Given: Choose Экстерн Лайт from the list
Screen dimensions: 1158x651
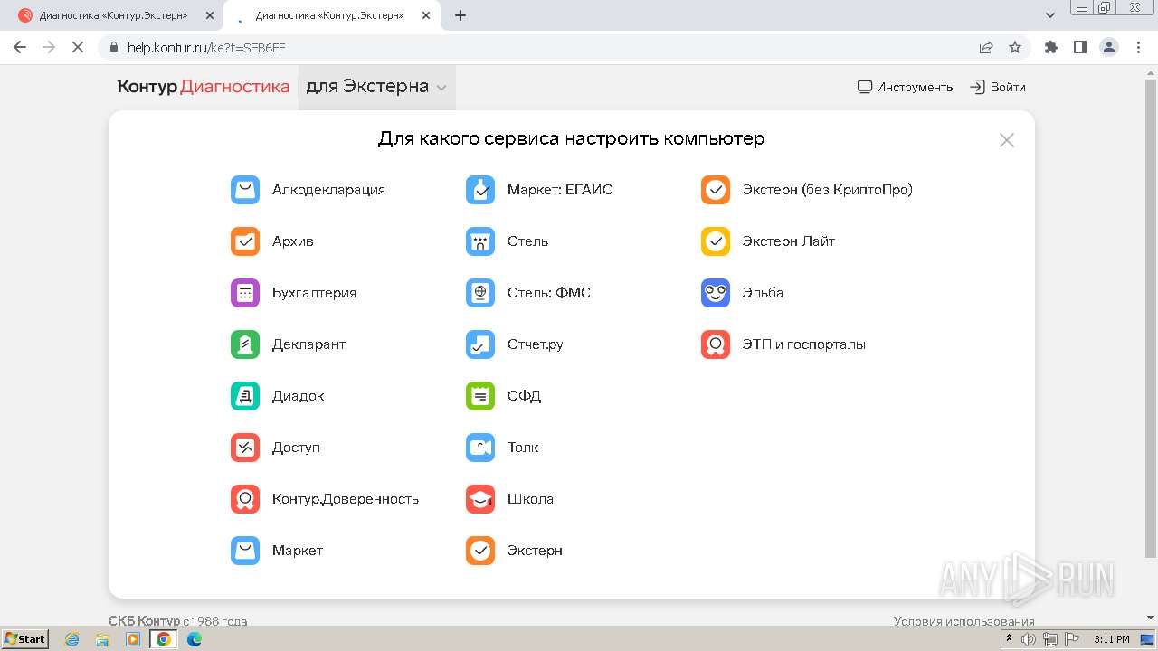Looking at the screenshot, I should pos(789,241).
